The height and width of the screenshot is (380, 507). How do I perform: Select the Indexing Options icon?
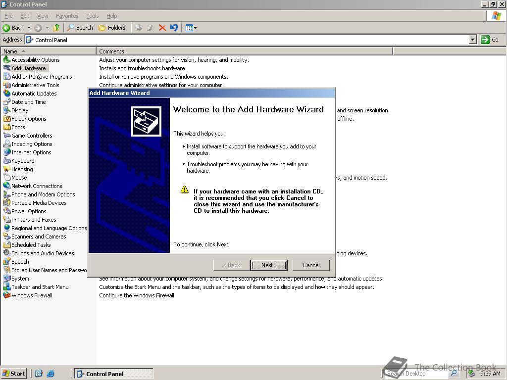[6, 144]
